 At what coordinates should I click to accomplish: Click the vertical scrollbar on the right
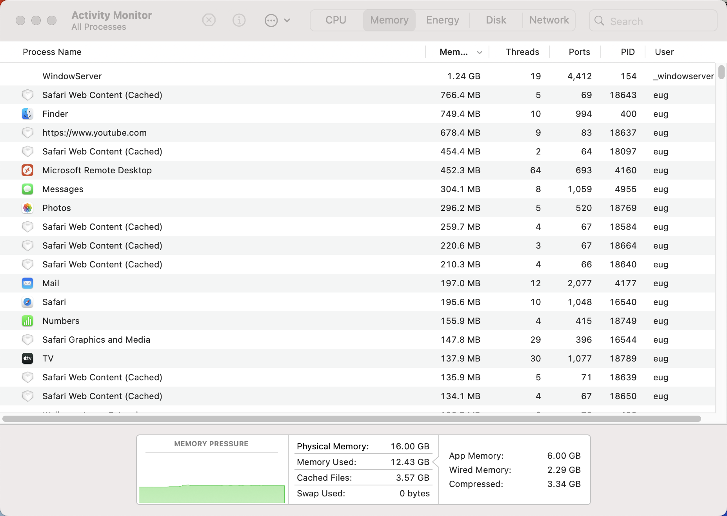(721, 74)
